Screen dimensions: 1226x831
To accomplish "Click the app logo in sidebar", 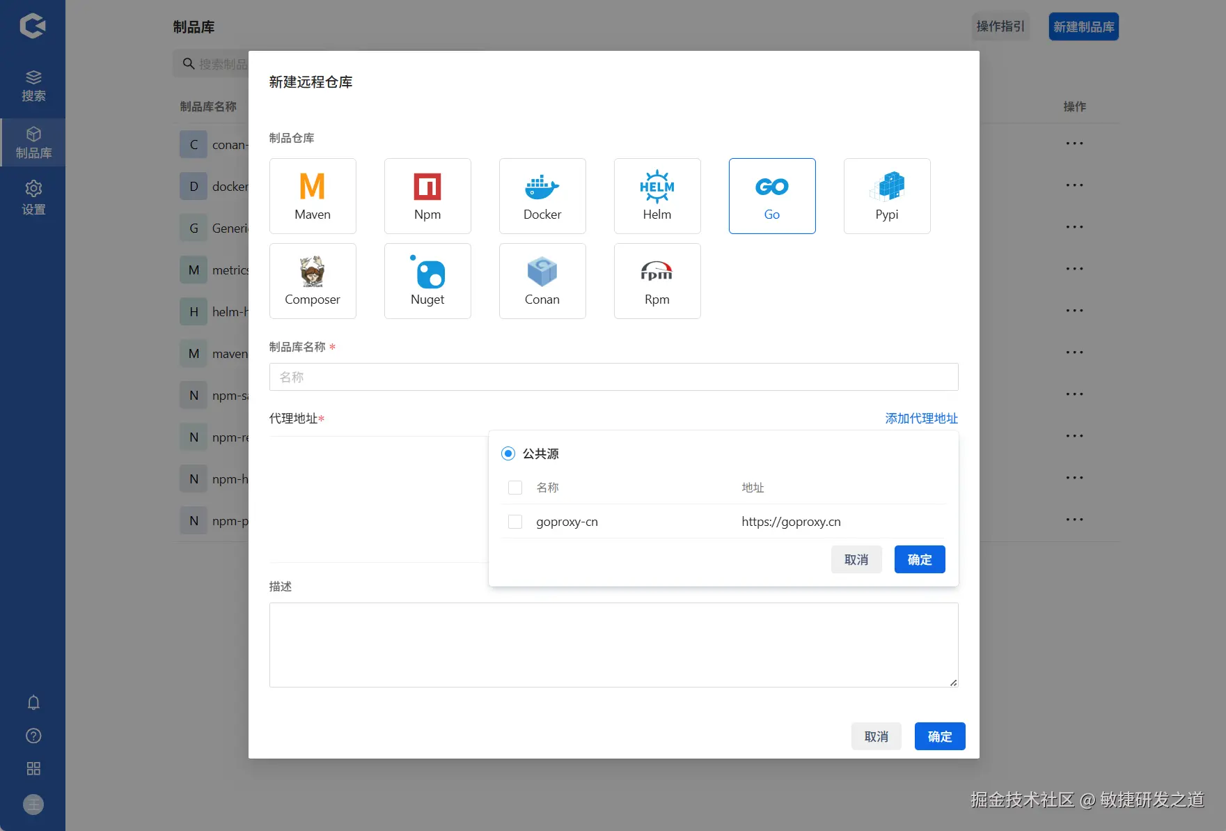I will tap(33, 26).
